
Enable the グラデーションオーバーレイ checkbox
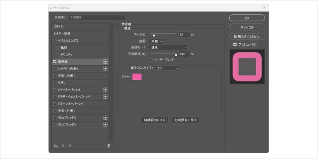coord(55,97)
